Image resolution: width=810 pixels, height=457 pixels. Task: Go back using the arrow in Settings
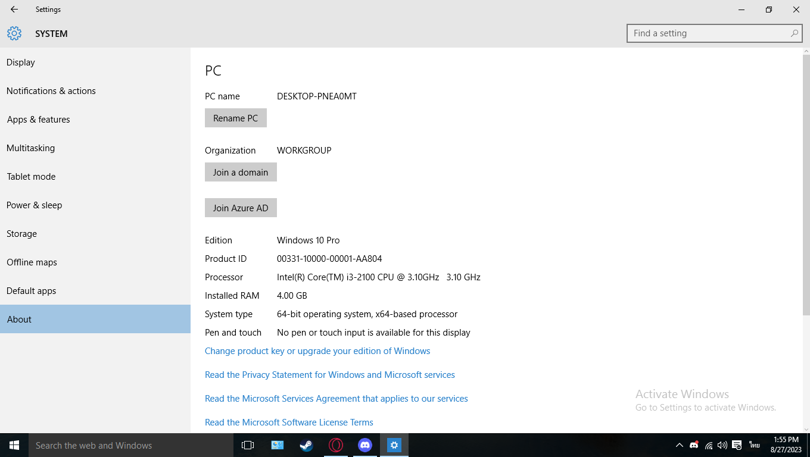[14, 10]
